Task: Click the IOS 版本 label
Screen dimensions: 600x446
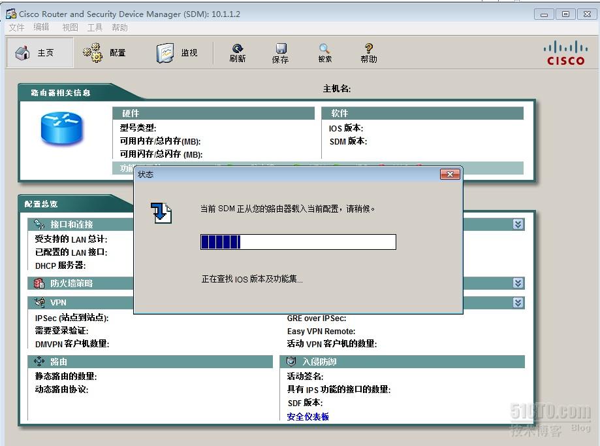Action: click(x=346, y=128)
